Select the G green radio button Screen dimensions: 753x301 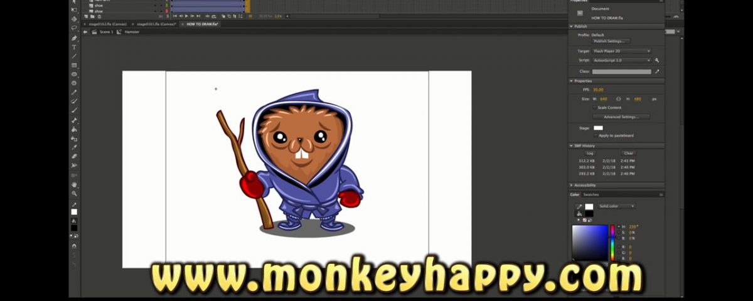tap(619, 253)
